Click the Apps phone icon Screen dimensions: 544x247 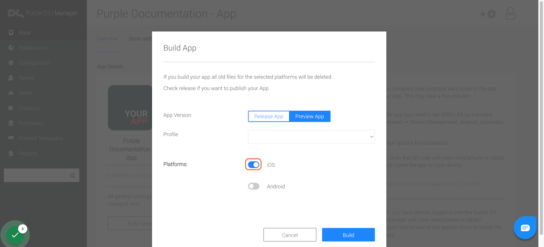tap(11, 33)
